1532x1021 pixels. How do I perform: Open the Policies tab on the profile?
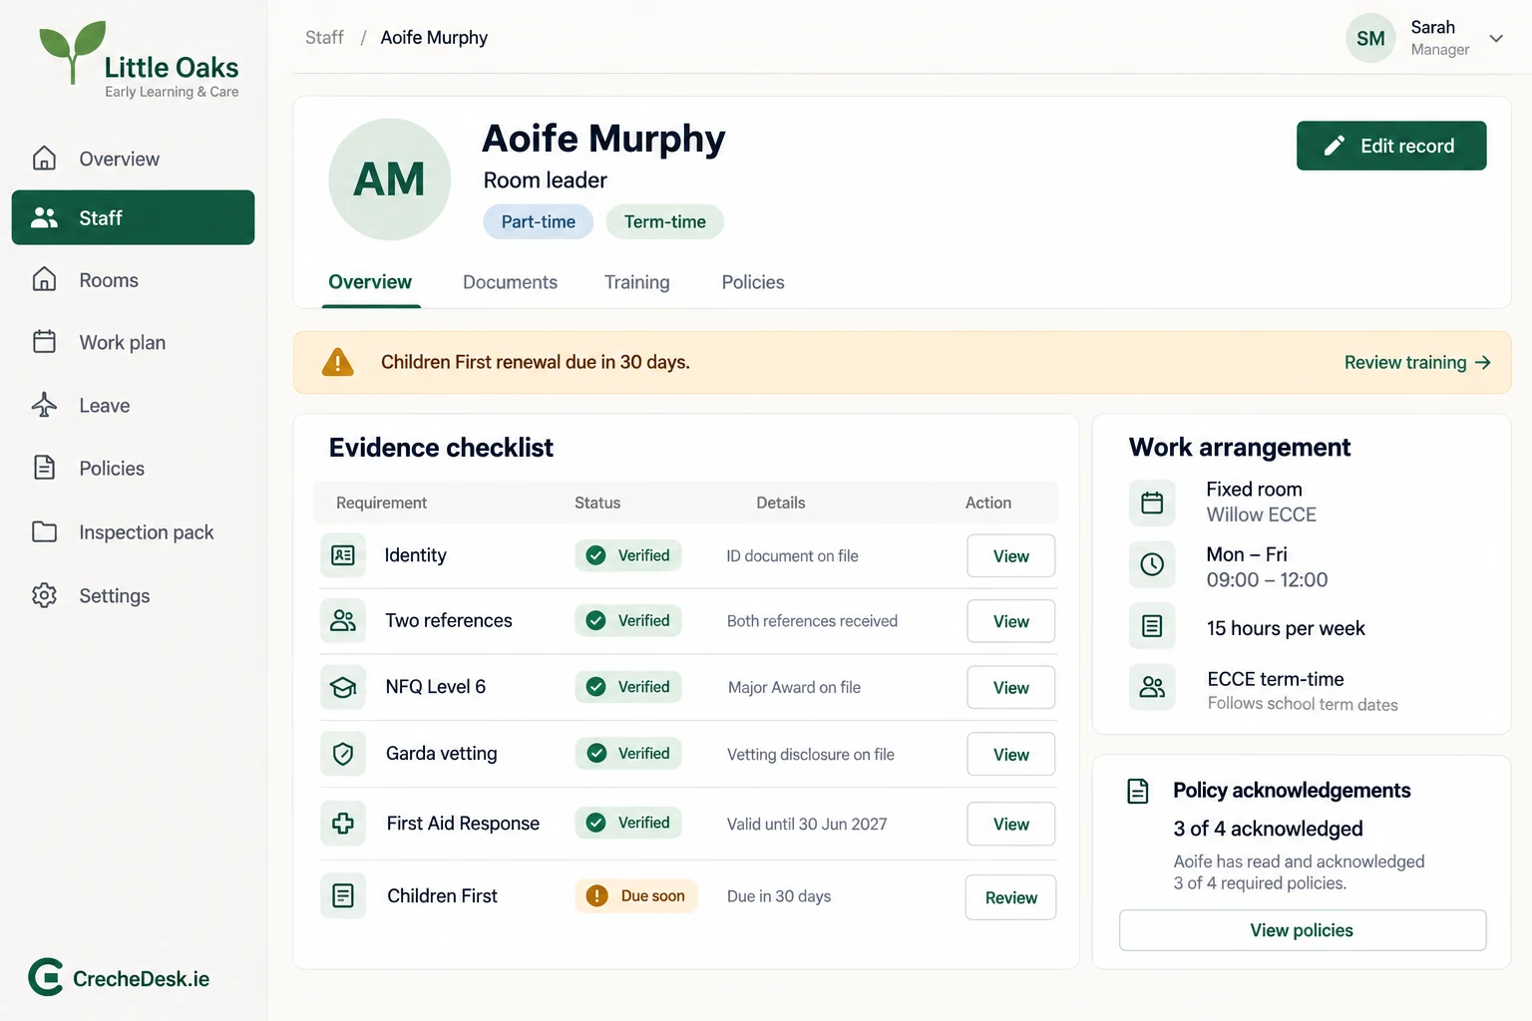click(753, 282)
